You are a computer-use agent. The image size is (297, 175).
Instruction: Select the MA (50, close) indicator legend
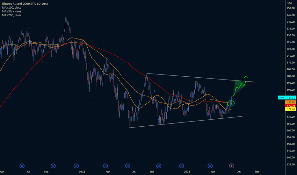click(11, 11)
